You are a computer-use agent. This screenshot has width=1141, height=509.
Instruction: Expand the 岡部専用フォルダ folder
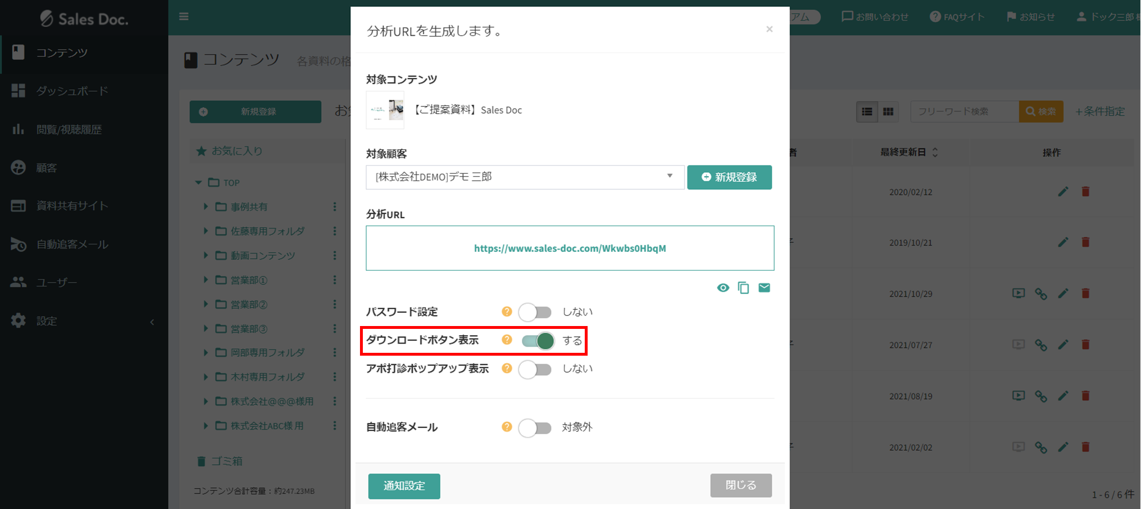click(x=206, y=353)
